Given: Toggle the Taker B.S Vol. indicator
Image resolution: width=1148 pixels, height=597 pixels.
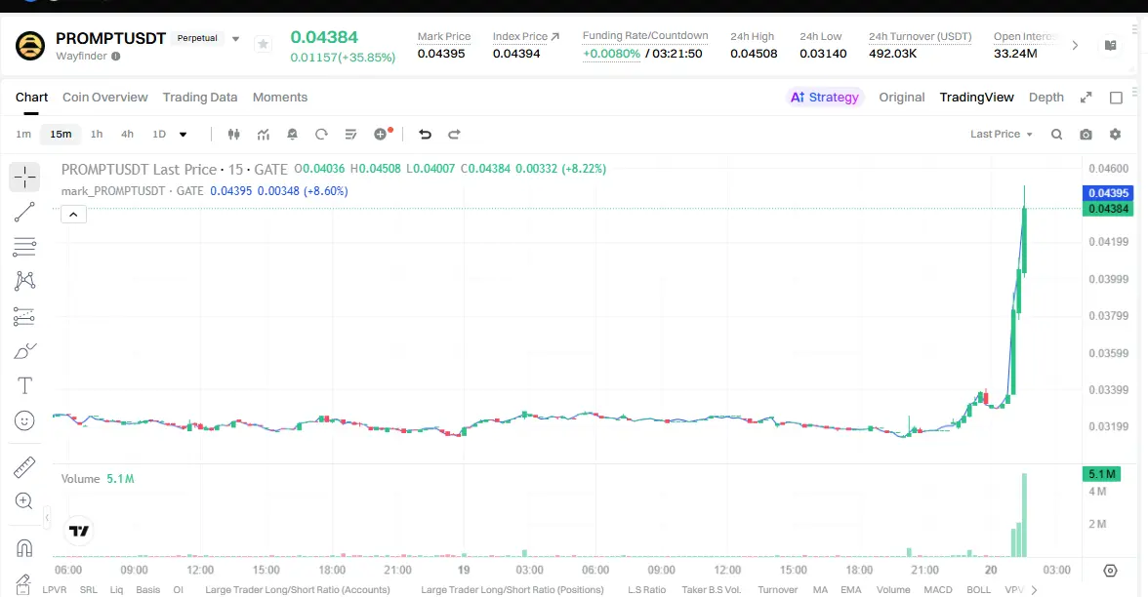Looking at the screenshot, I should (x=711, y=589).
